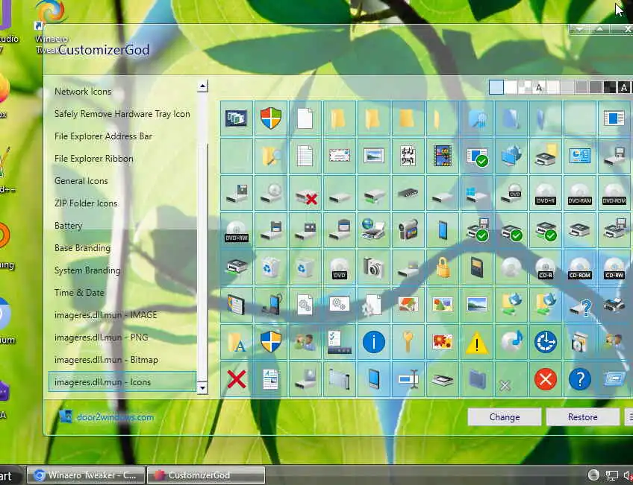Pick the blue circle information icon
633x485 pixels.
(x=374, y=342)
